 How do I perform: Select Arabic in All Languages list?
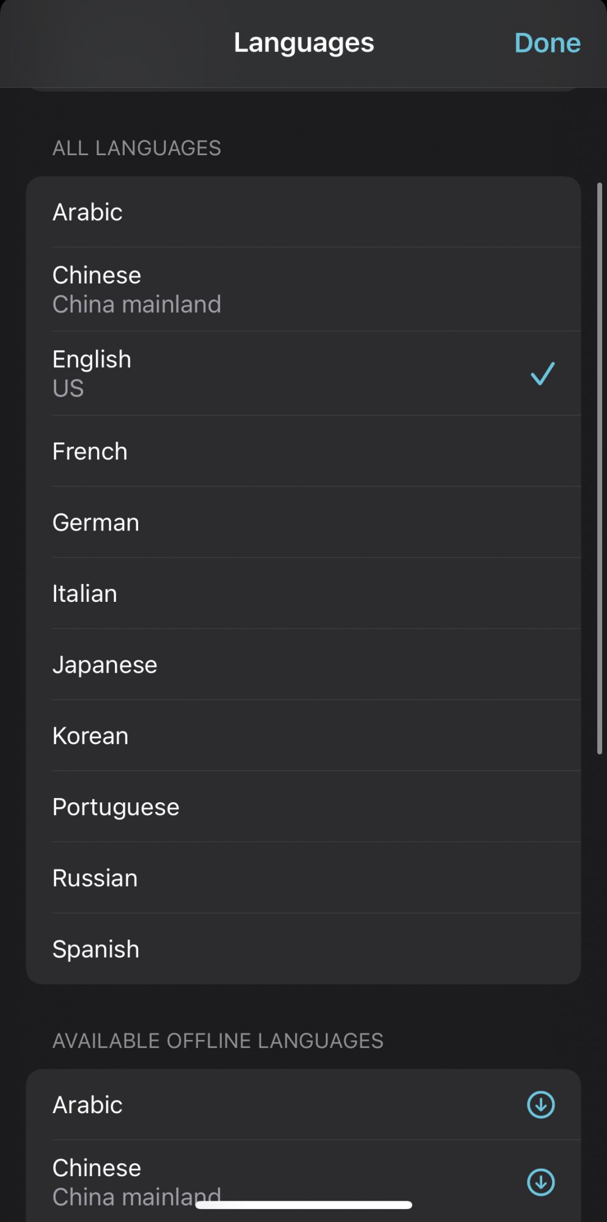[88, 213]
